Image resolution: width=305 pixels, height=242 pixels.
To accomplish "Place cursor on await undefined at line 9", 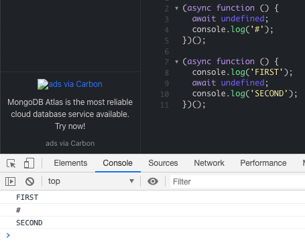I will pos(230,83).
